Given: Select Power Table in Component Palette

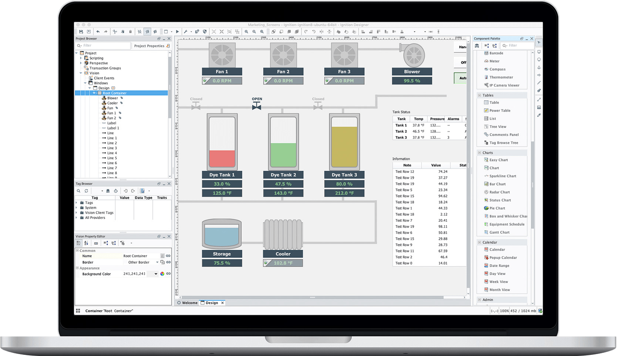Looking at the screenshot, I should click(500, 111).
